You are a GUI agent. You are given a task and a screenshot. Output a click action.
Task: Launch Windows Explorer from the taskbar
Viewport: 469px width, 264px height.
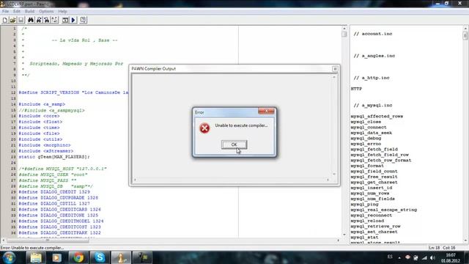(36, 257)
